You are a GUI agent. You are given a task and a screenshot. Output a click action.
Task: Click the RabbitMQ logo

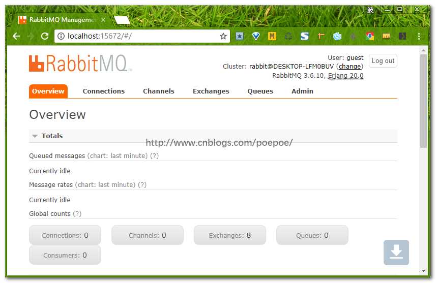80,64
